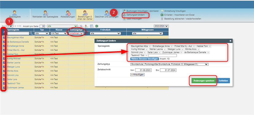254x115 pixels.
Task: Uncheck Mehler Leonie row checkbox
Action: click(4, 63)
